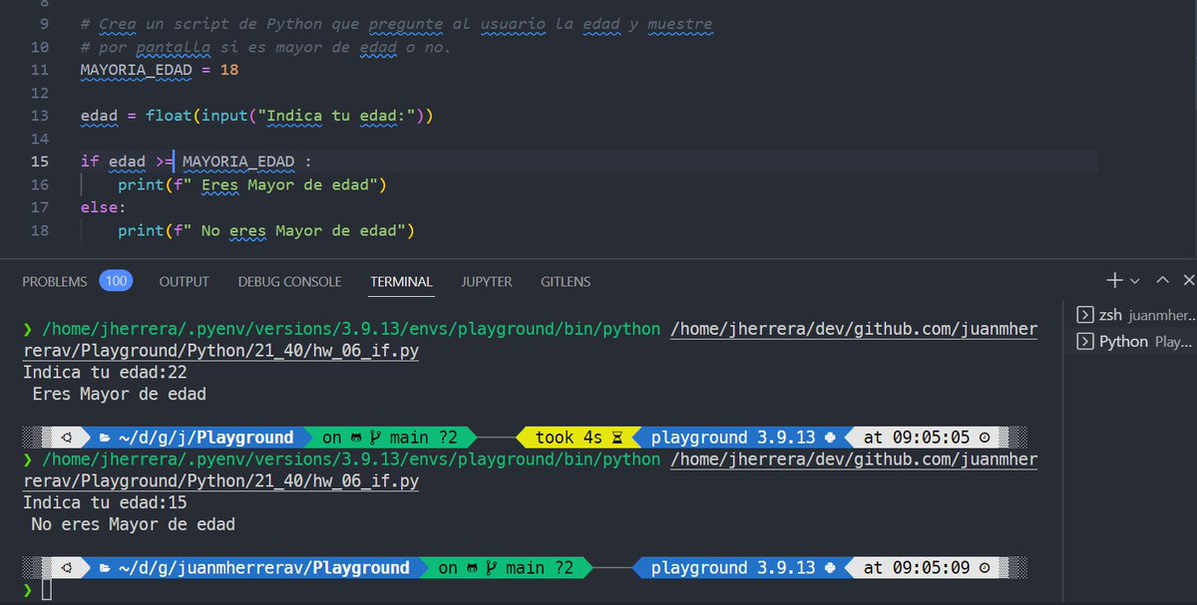The height and width of the screenshot is (605, 1197).
Task: Click the MAYORIA_EDAD constant on line 11
Action: pyautogui.click(x=136, y=70)
